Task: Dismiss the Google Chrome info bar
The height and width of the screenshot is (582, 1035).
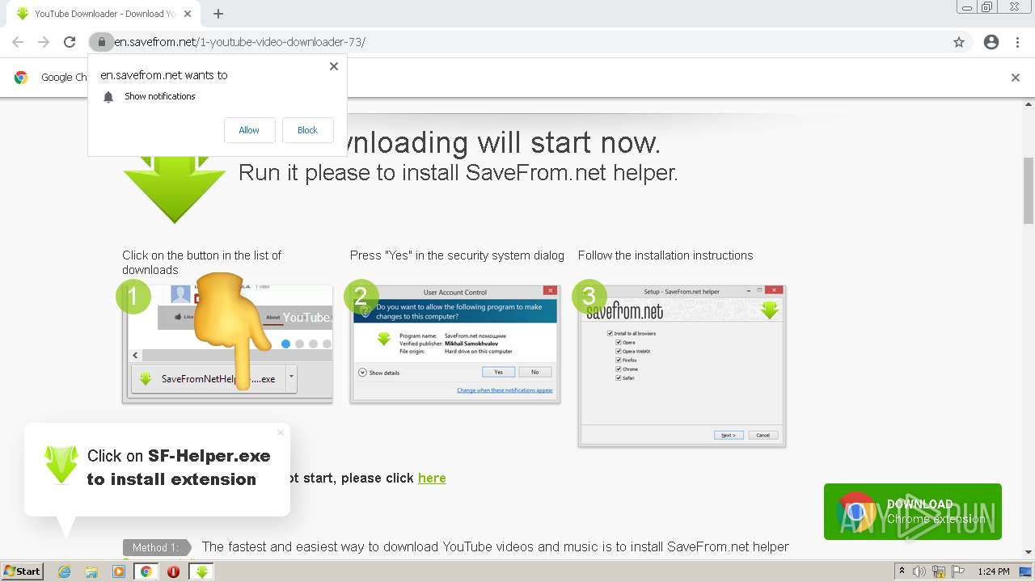Action: click(x=1016, y=78)
